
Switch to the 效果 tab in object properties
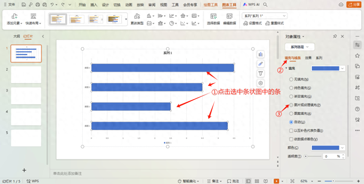(x=308, y=58)
